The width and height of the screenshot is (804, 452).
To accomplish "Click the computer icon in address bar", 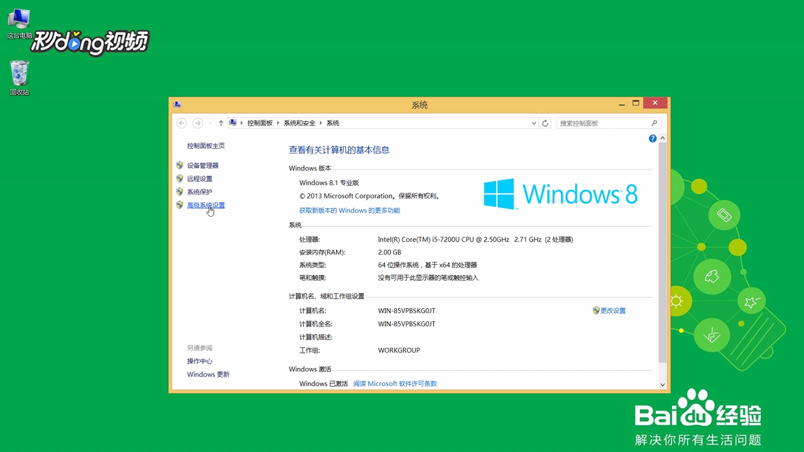I will (233, 123).
